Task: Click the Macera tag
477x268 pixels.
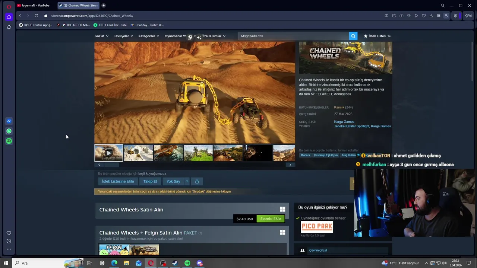Action: click(x=305, y=155)
